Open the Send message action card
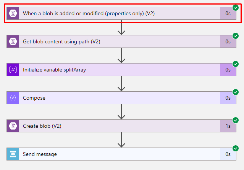The image size is (244, 170). pyautogui.click(x=121, y=154)
